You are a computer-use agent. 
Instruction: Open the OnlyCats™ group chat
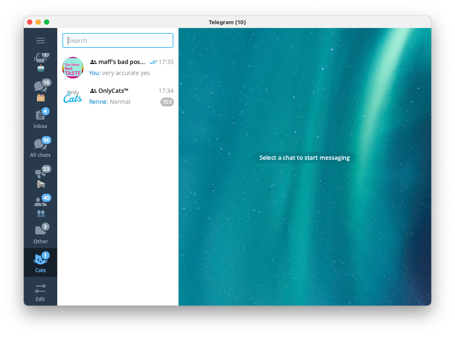pyautogui.click(x=118, y=96)
